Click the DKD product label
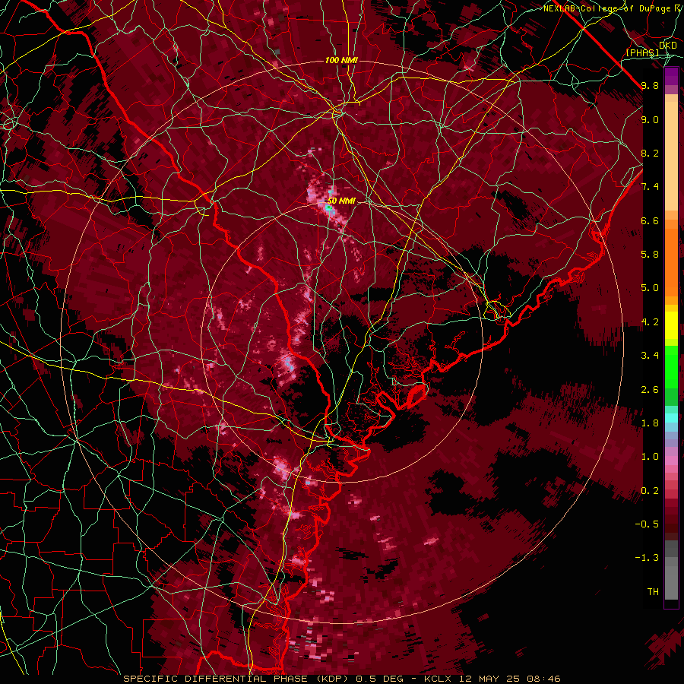The width and height of the screenshot is (684, 684). point(668,45)
